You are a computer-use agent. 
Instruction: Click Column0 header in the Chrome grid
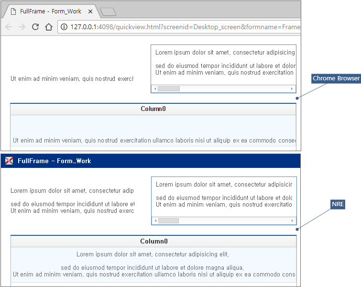pyautogui.click(x=153, y=109)
